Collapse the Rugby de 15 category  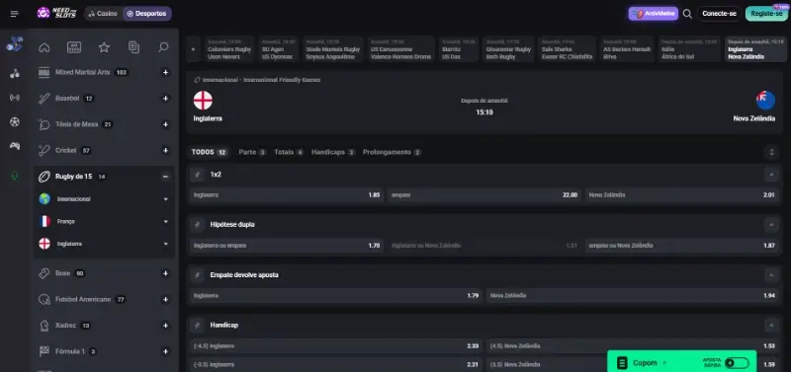165,177
